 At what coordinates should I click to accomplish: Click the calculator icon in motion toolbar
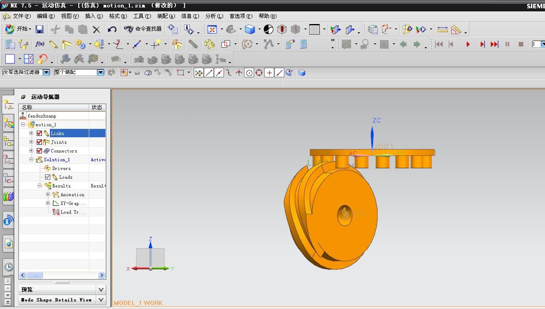pos(303,44)
